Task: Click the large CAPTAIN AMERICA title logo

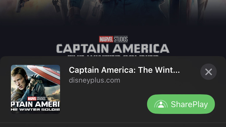Action: [113, 48]
